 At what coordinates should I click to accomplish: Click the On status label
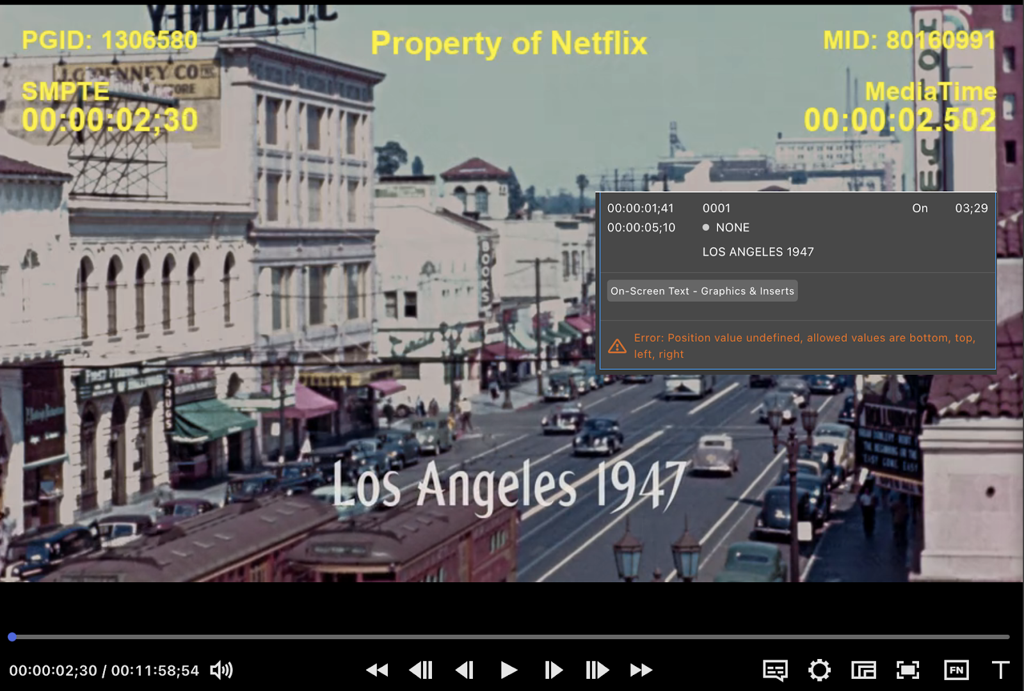[920, 208]
